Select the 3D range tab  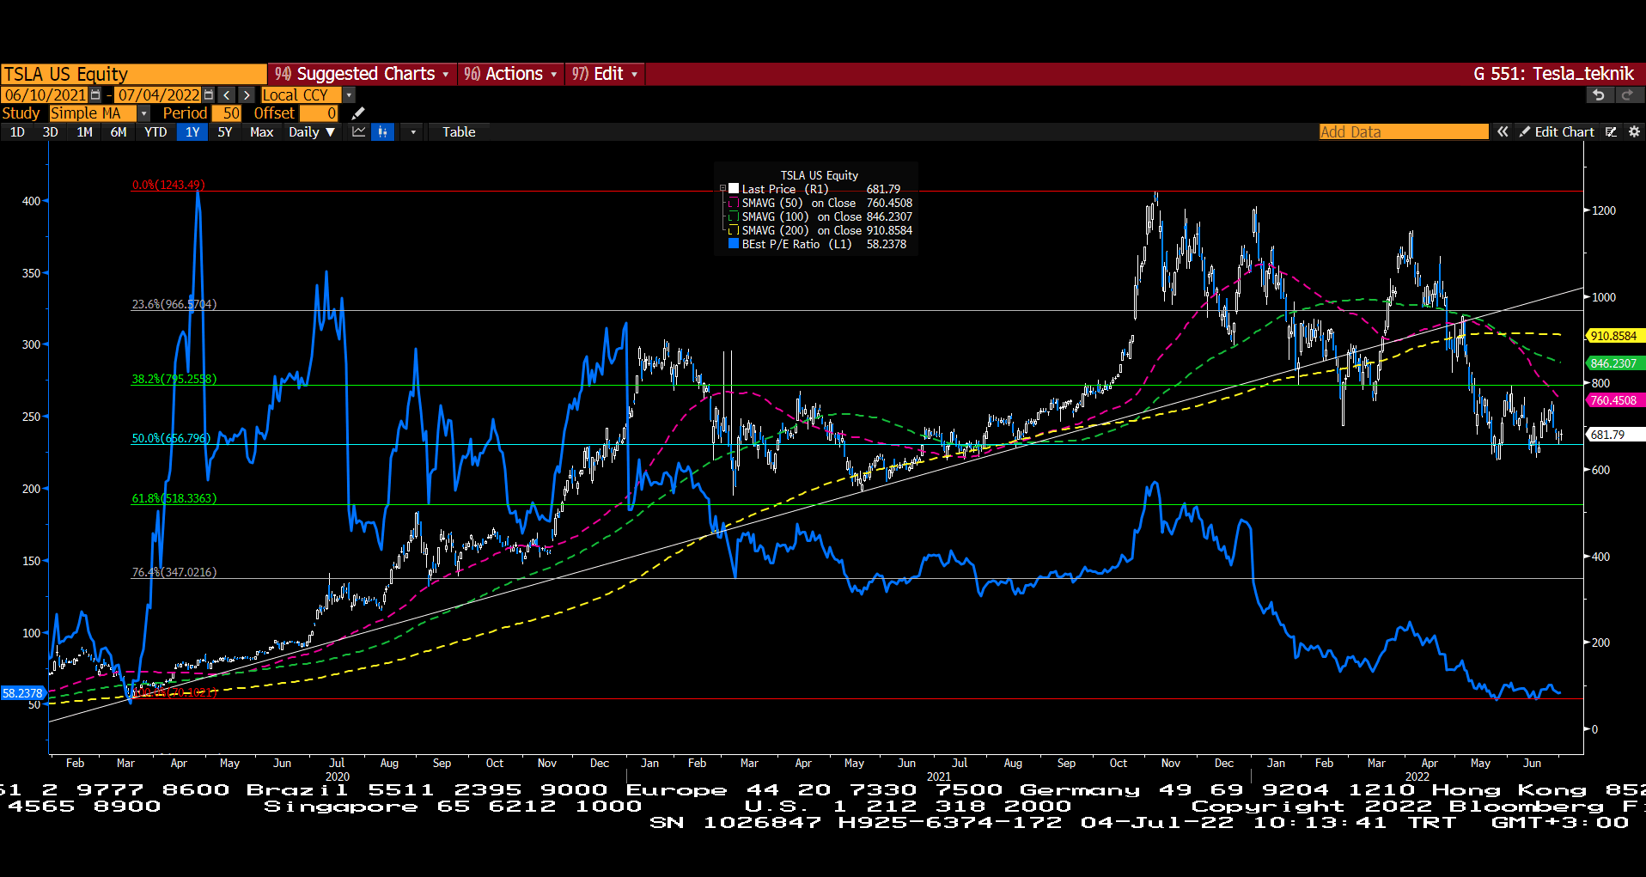click(x=51, y=132)
